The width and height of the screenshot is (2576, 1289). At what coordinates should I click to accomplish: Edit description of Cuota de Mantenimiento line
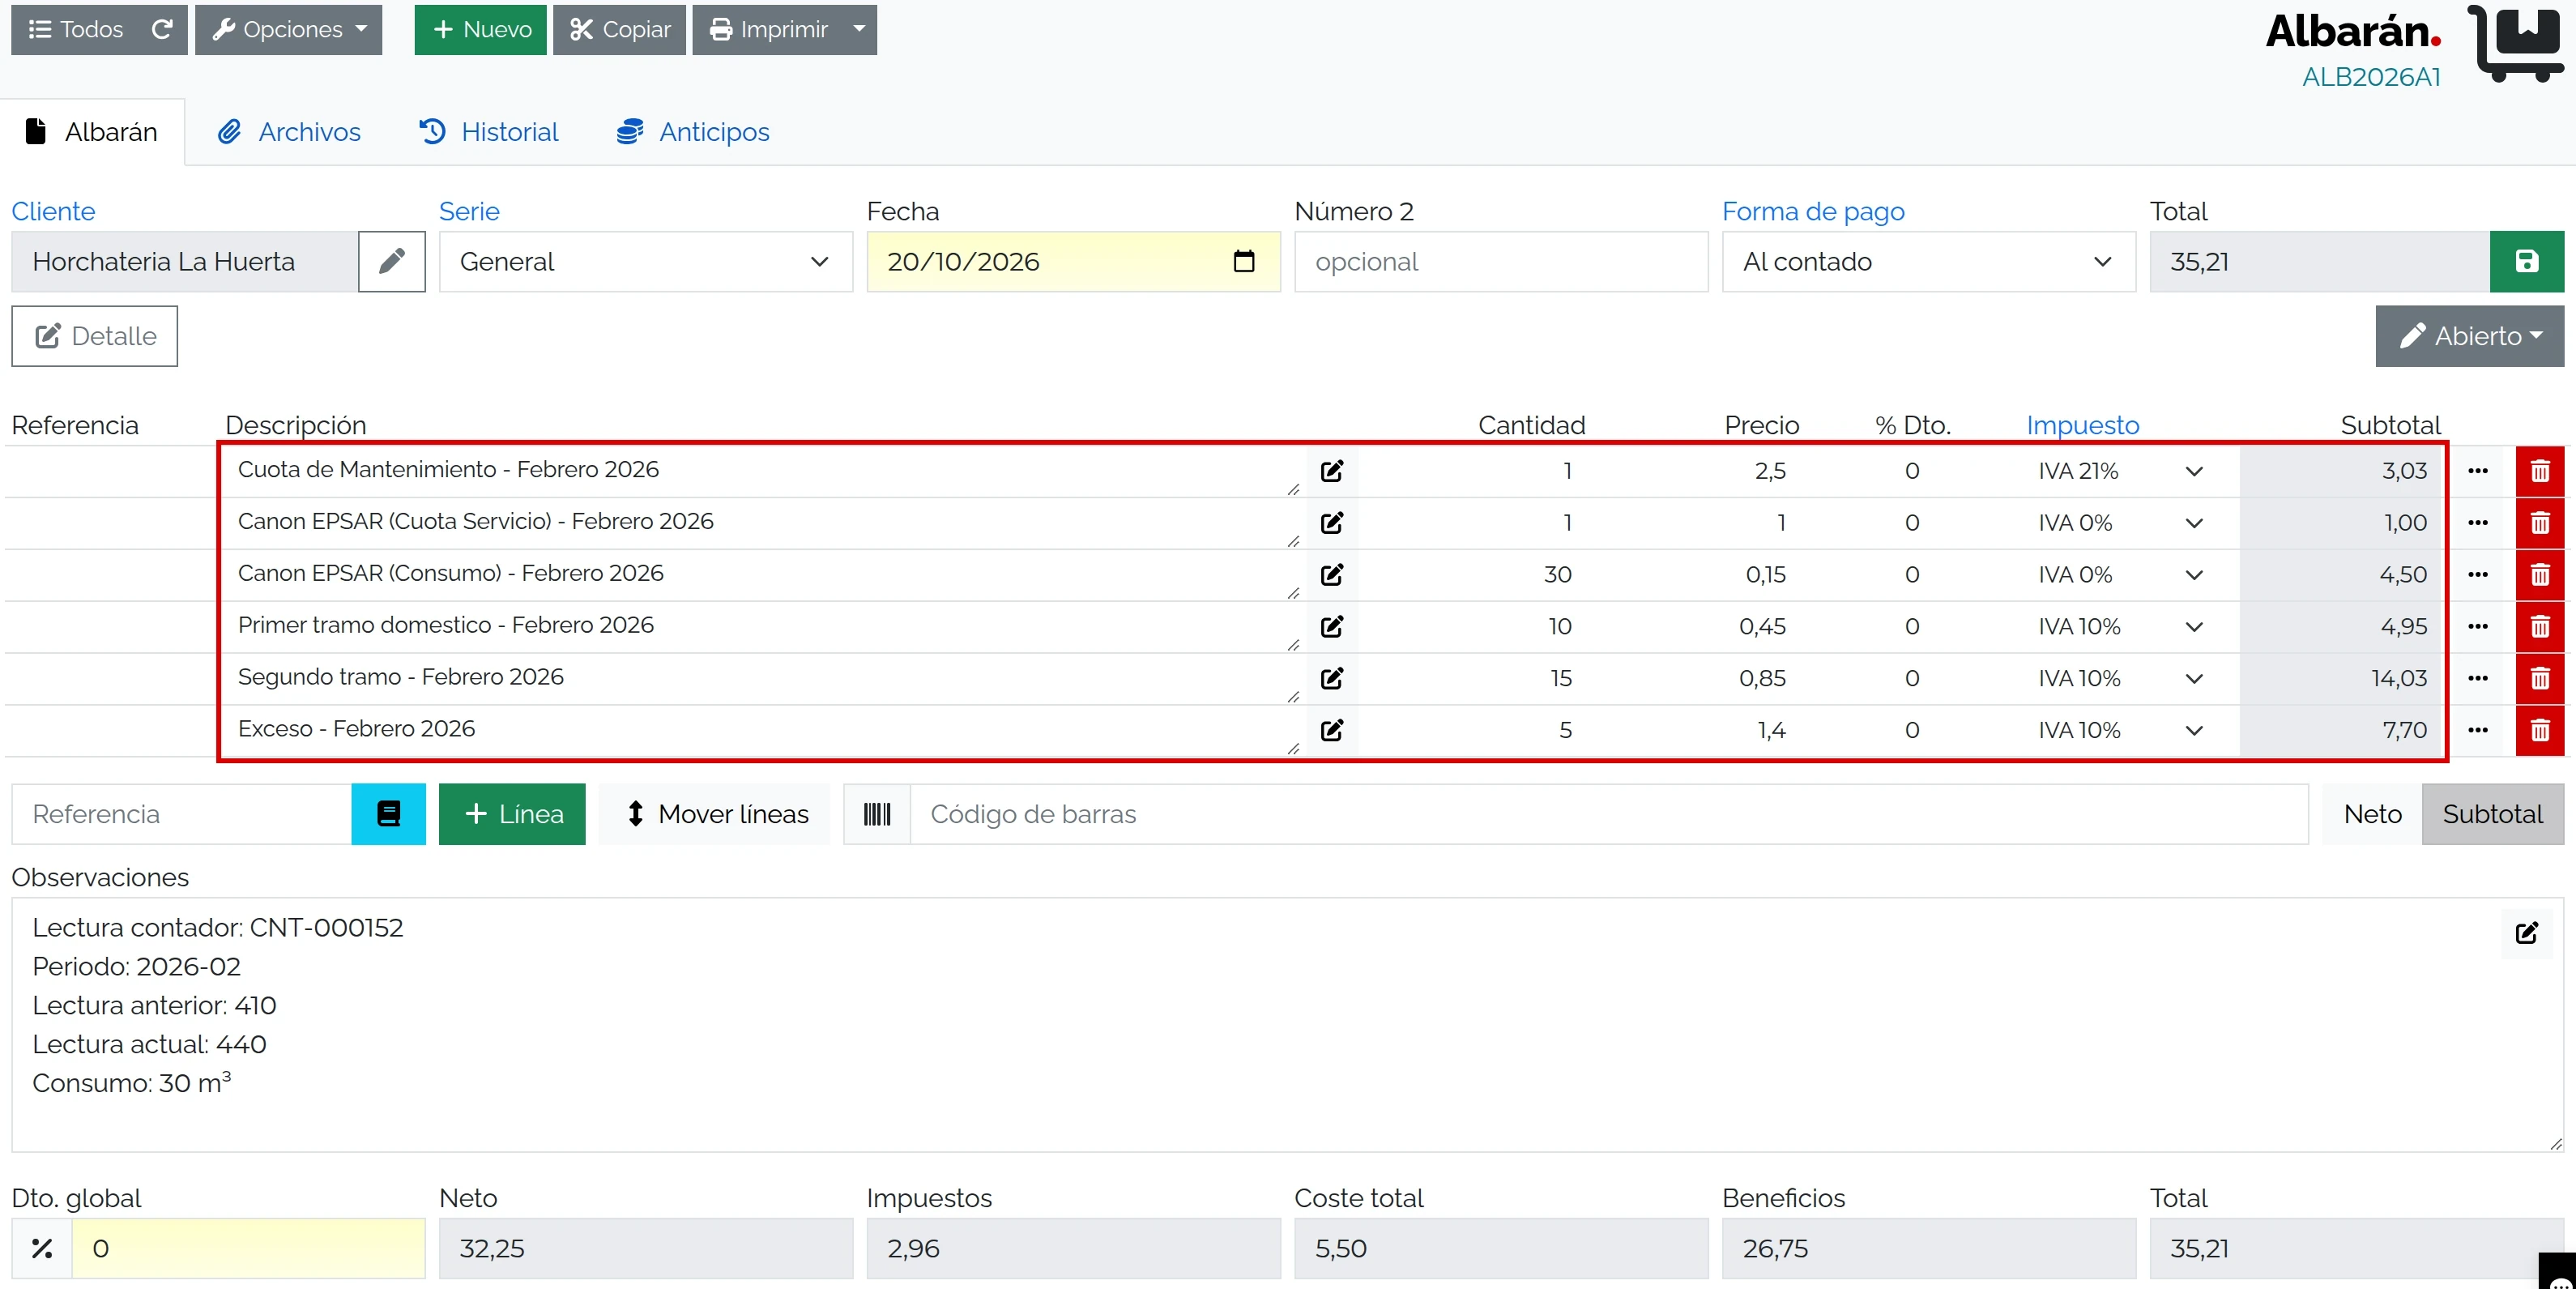click(1332, 471)
